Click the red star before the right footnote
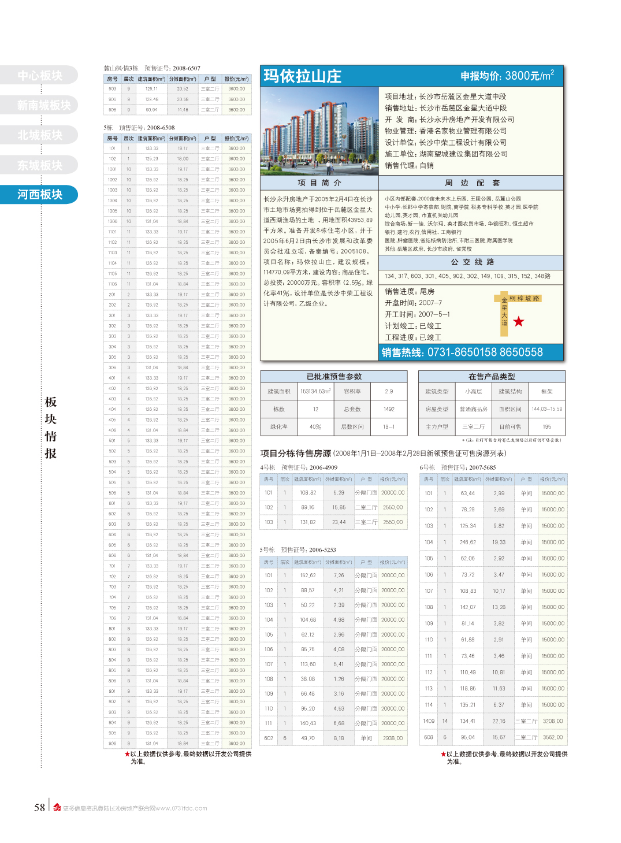 [x=443, y=754]
